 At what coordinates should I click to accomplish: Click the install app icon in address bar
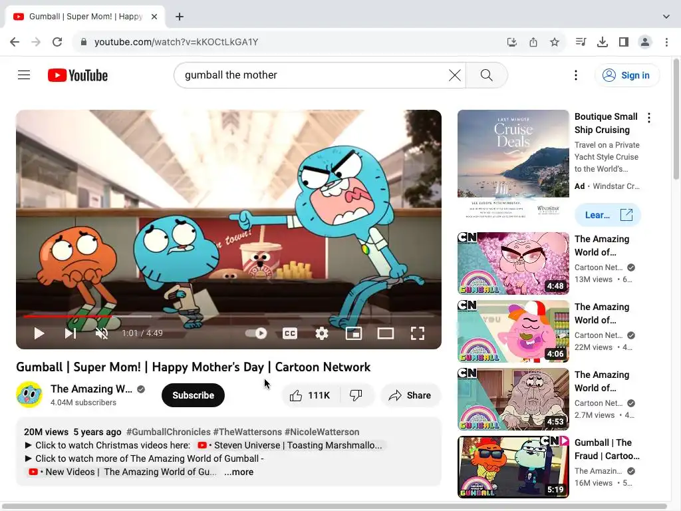click(512, 42)
